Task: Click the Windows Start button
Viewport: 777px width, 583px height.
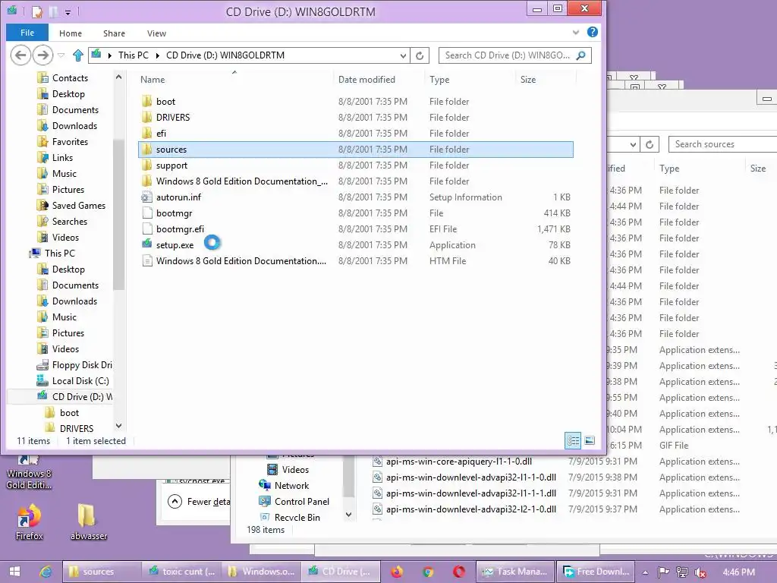Action: coord(14,572)
